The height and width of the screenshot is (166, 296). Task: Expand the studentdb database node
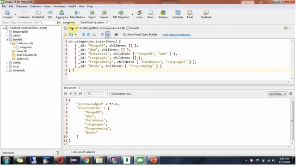(7, 71)
